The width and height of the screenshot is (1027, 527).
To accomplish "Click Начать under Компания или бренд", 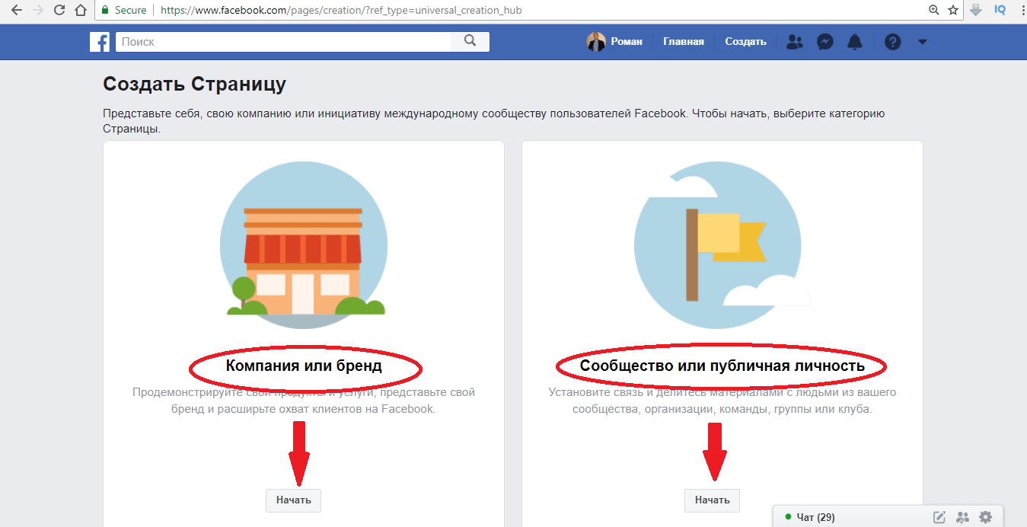I will coord(293,500).
